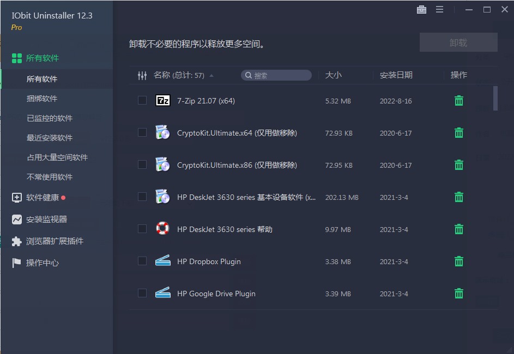Click trash icon for HP Google Drive Plugin
Image resolution: width=514 pixels, height=354 pixels.
point(459,294)
